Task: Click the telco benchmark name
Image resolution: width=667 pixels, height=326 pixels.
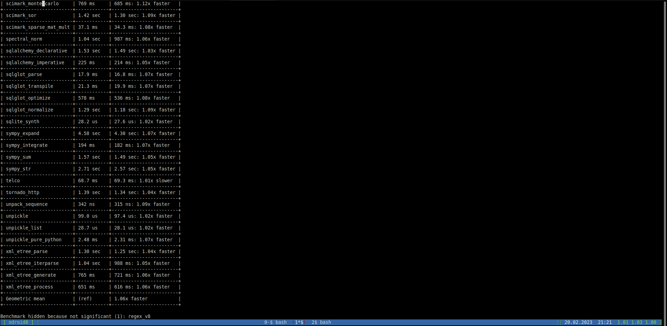Action: [13, 181]
